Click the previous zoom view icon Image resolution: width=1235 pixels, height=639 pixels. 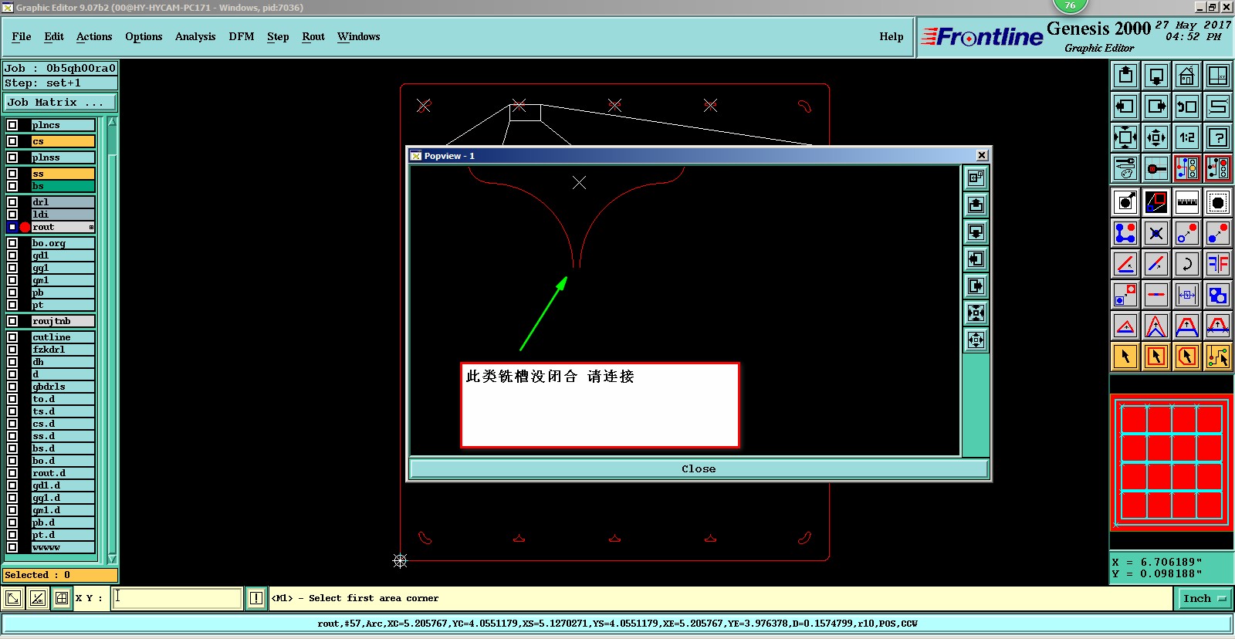point(1187,106)
